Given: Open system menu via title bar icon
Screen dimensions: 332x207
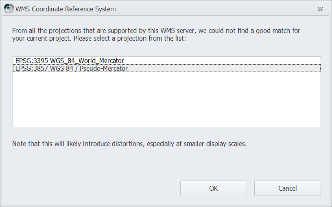Looking at the screenshot, I should (x=9, y=9).
